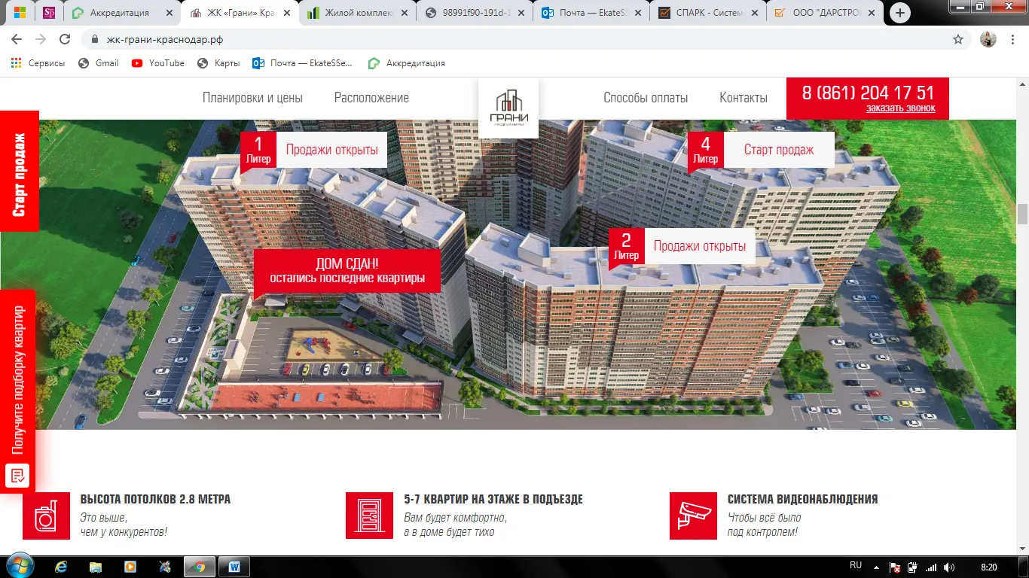Show hidden system tray icons

876,567
